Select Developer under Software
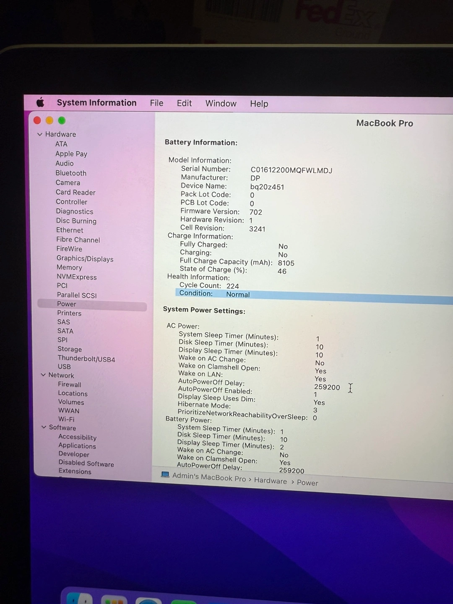 pos(74,454)
